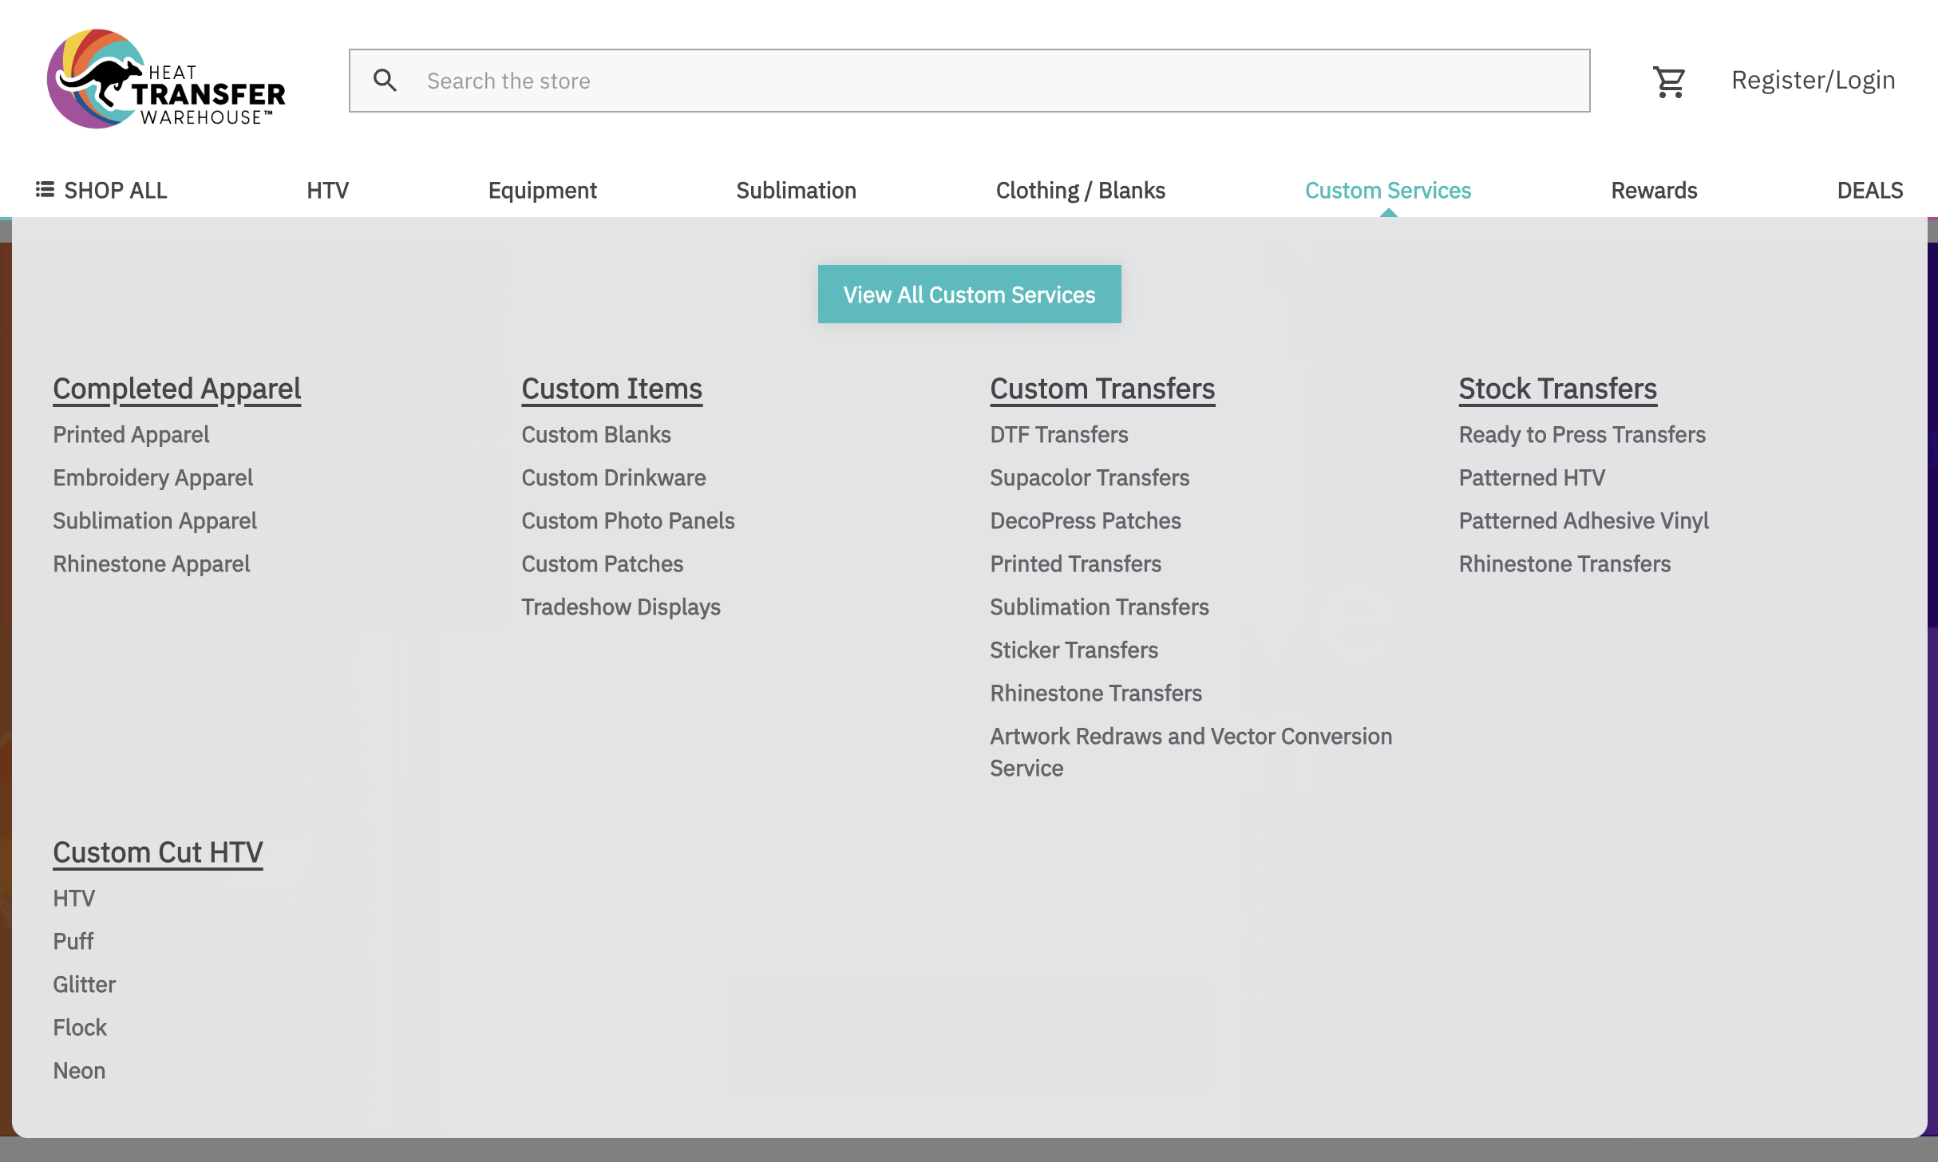Select Glitter under Custom Cut HTV
The width and height of the screenshot is (1938, 1162).
coord(84,985)
